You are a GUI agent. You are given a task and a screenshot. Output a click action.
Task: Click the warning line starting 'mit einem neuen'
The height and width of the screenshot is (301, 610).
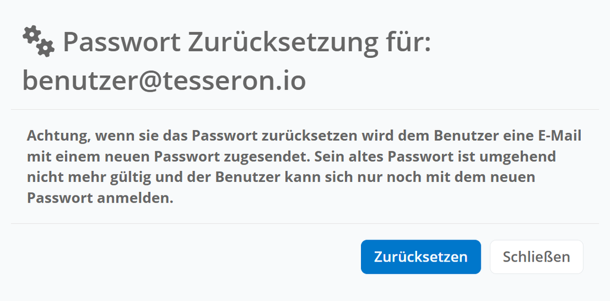[x=291, y=157]
